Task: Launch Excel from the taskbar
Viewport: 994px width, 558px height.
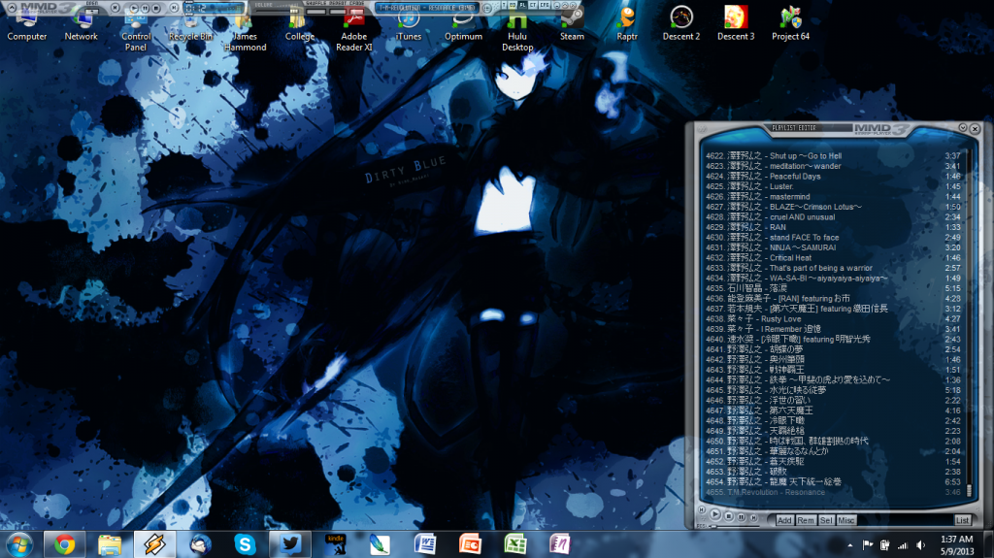Action: coord(515,544)
